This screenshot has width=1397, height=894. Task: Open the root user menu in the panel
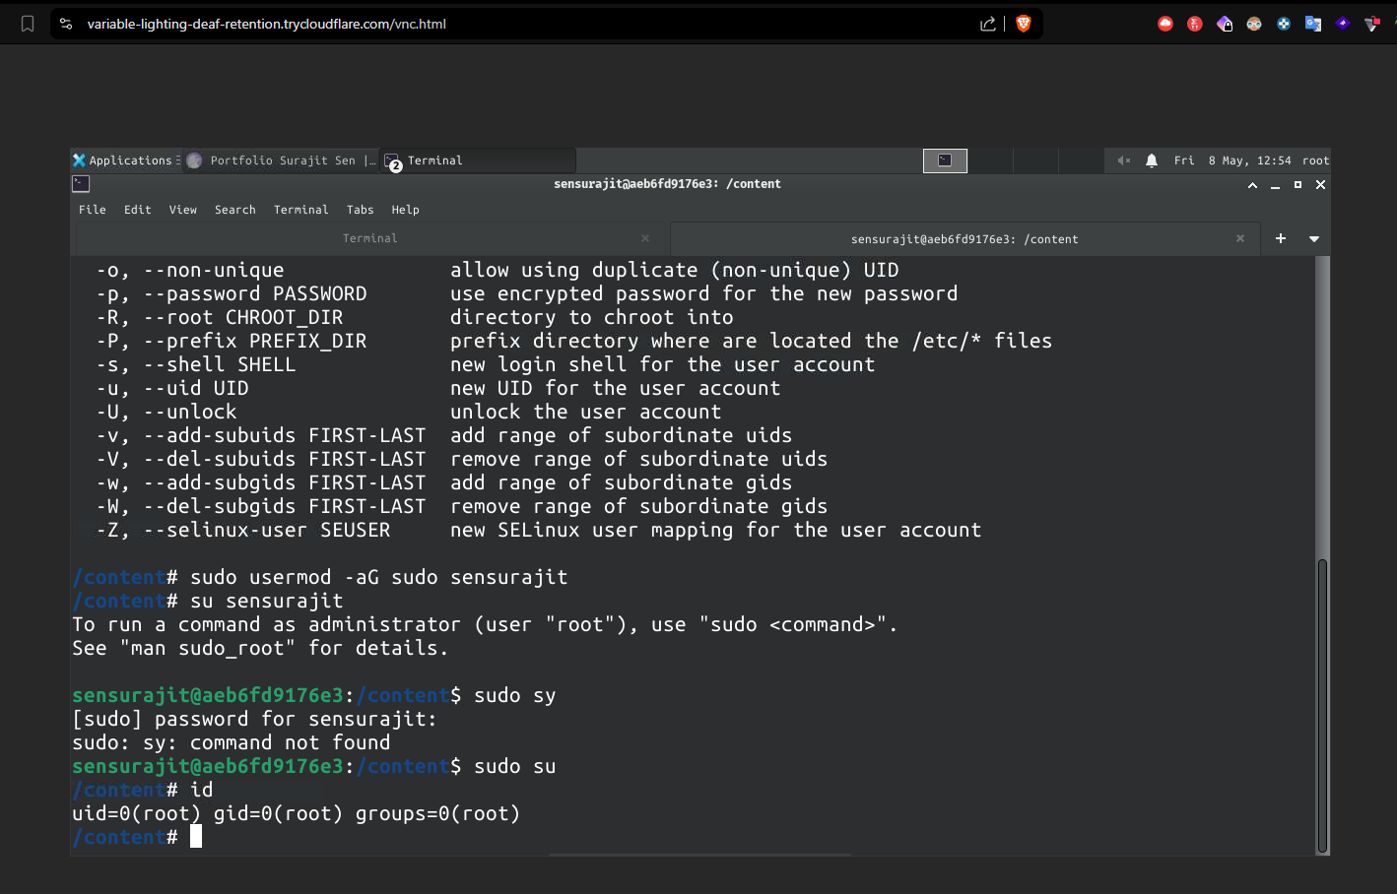1315,160
